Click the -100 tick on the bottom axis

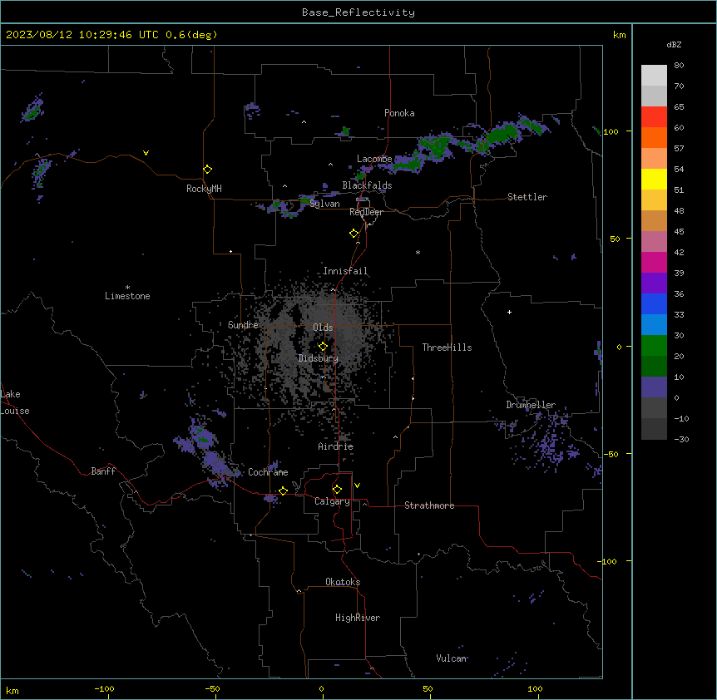(104, 688)
